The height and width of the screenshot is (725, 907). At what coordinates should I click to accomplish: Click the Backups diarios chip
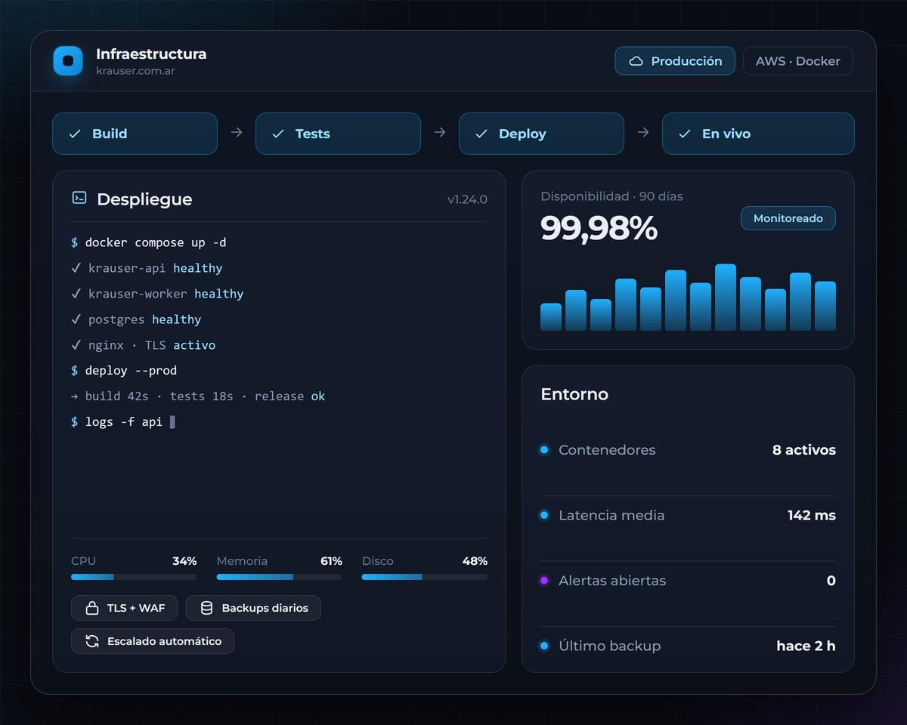pyautogui.click(x=253, y=608)
